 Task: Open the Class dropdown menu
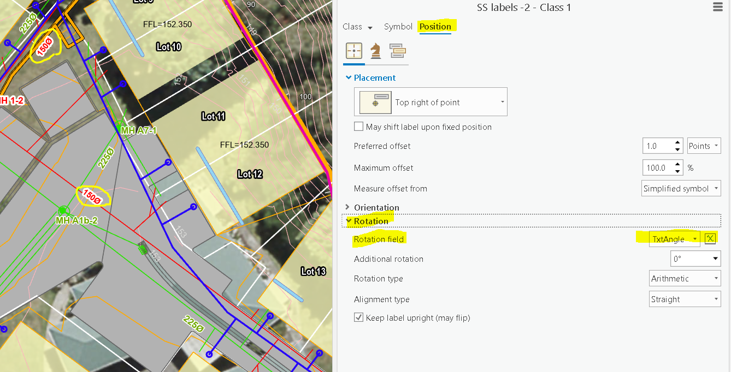pos(357,26)
